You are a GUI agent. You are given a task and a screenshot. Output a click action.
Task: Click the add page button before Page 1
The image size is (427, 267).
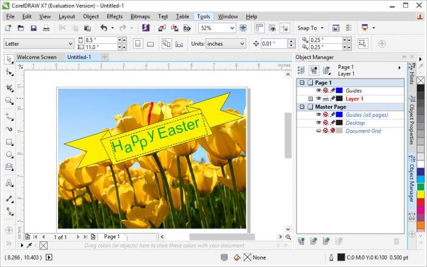pyautogui.click(x=27, y=237)
